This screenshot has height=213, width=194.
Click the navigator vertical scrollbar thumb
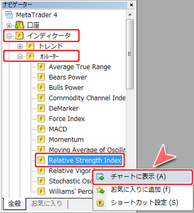click(x=130, y=54)
